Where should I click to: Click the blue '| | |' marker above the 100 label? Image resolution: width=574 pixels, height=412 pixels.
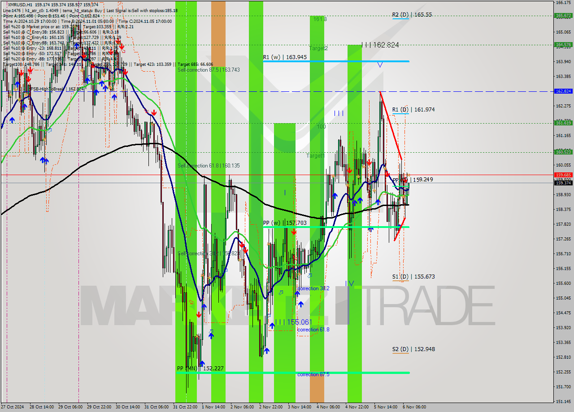click(339, 113)
